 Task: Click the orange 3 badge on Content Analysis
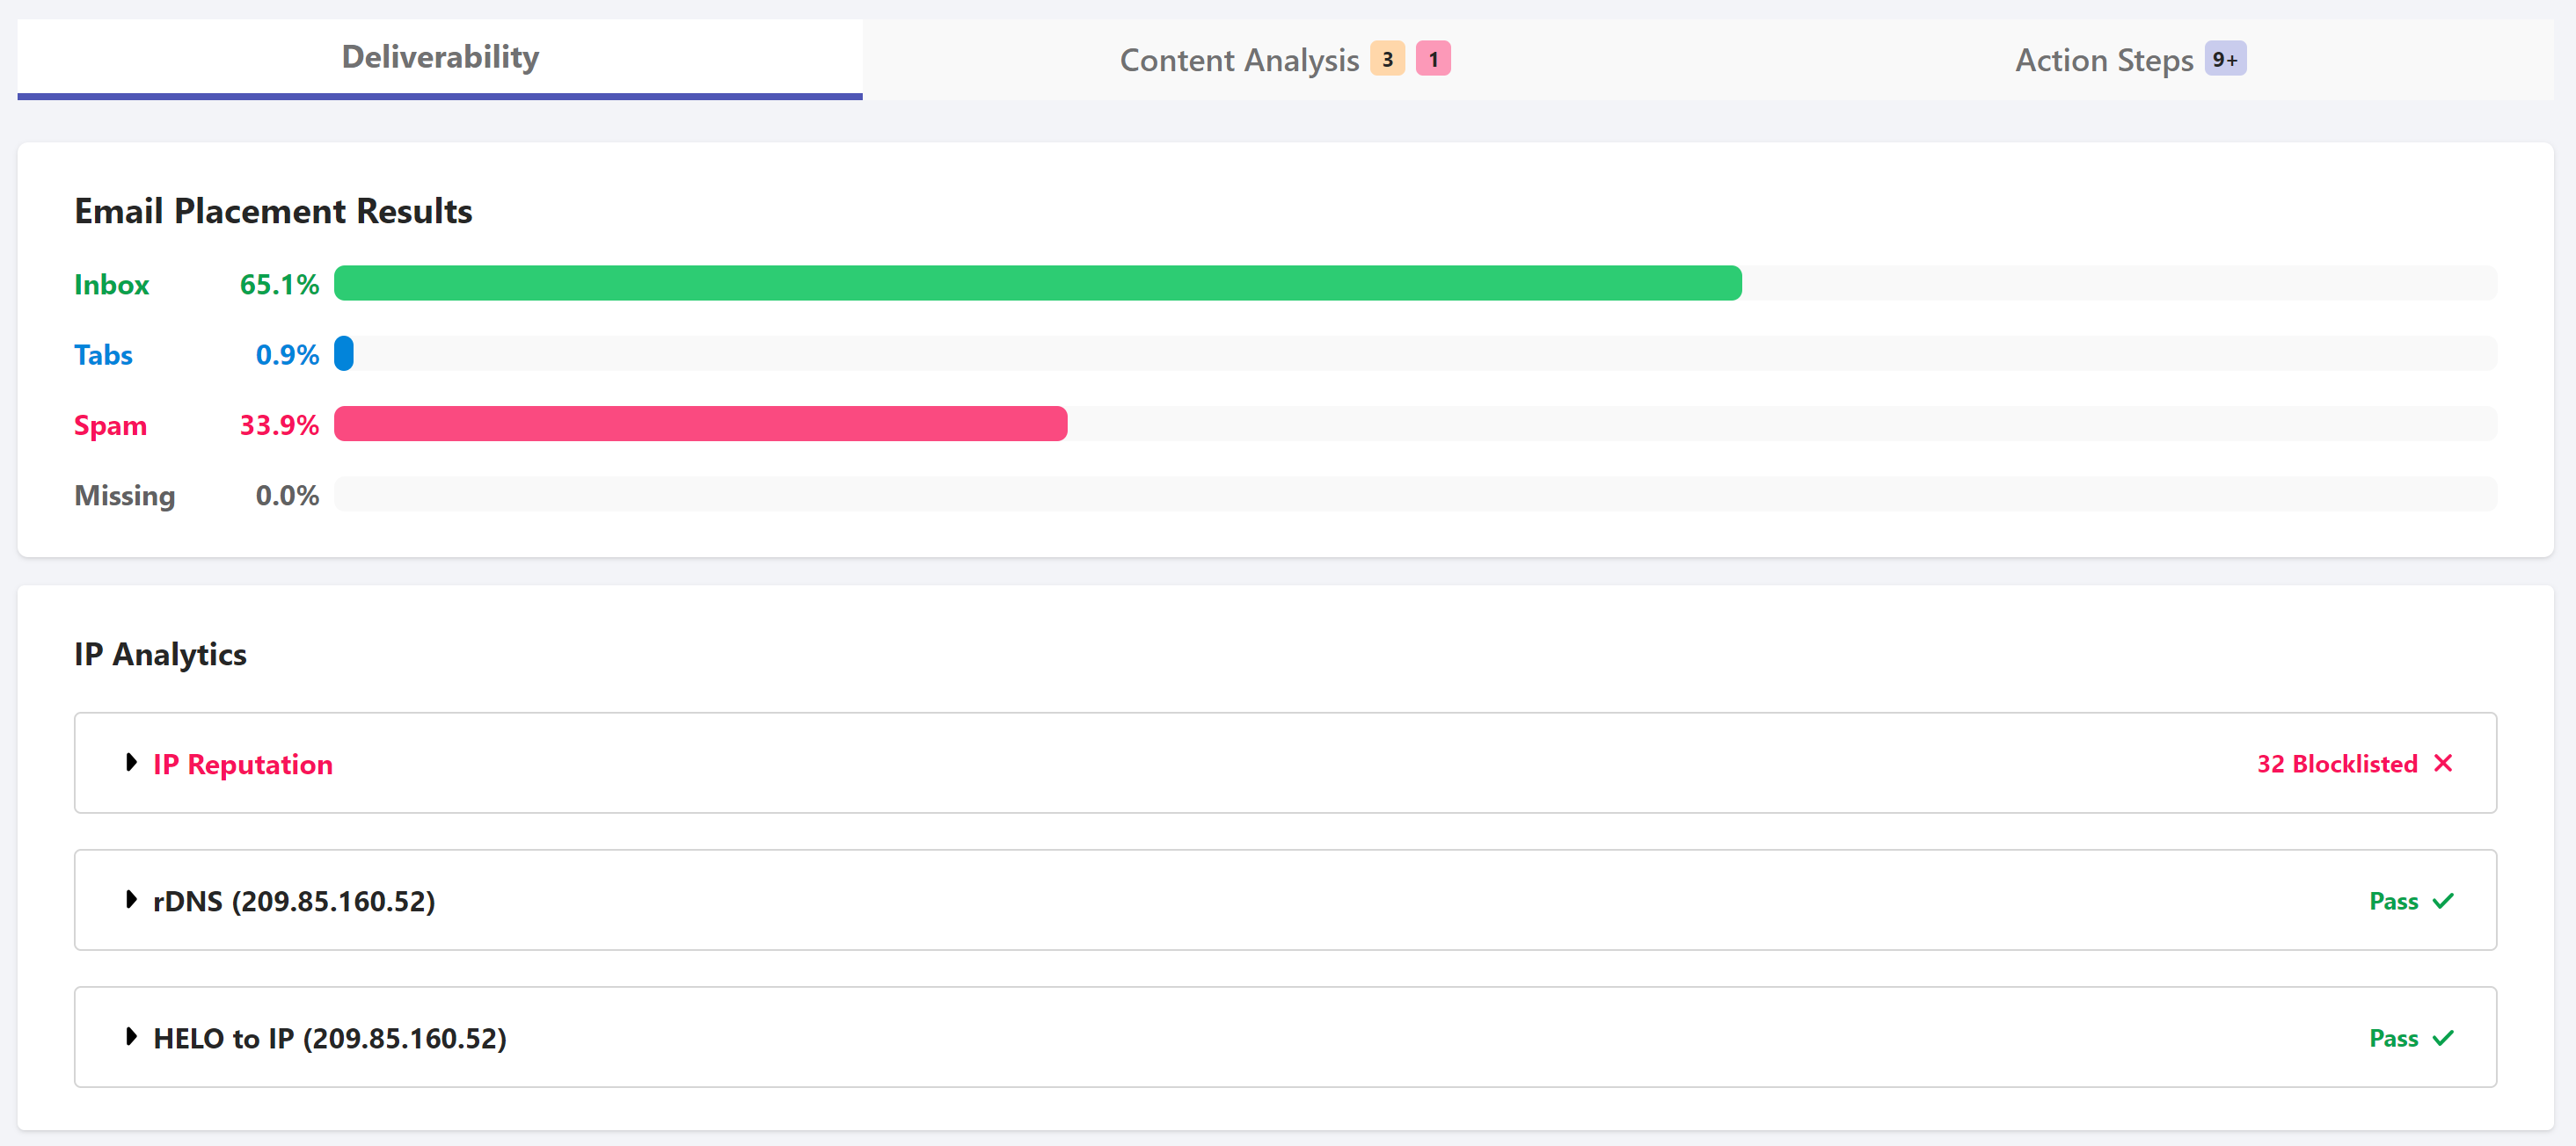pos(1387,59)
